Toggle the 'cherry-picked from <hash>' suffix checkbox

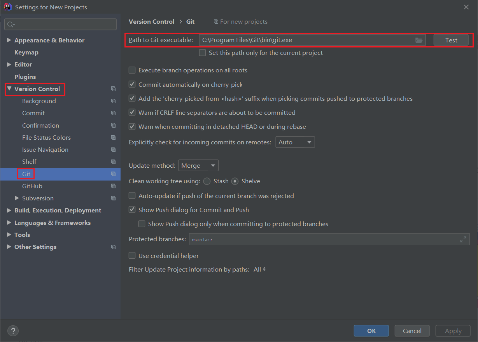tap(132, 98)
